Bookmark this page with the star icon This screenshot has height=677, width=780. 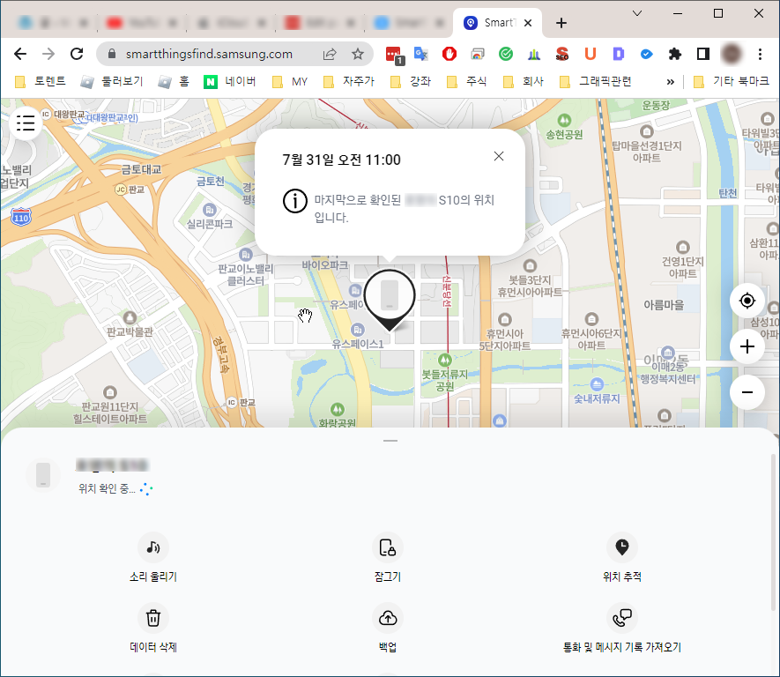(x=358, y=54)
